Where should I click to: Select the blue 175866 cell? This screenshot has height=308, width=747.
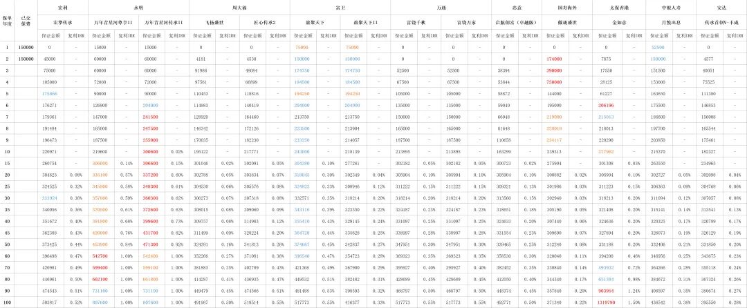tap(49, 93)
